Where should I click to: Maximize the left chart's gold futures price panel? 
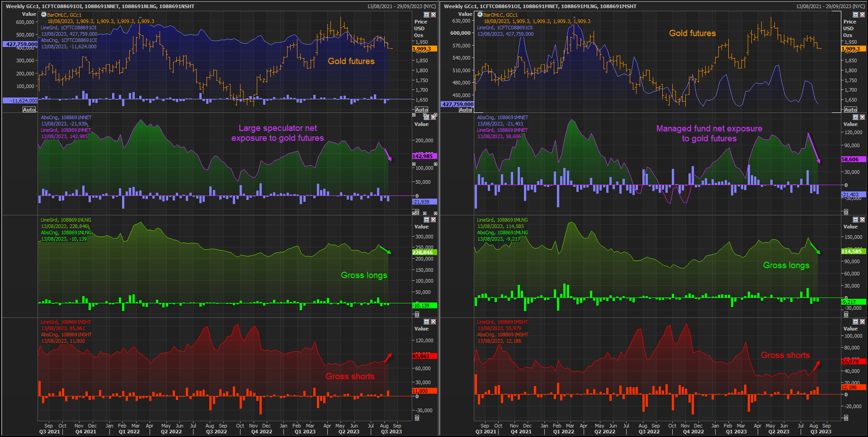click(426, 15)
